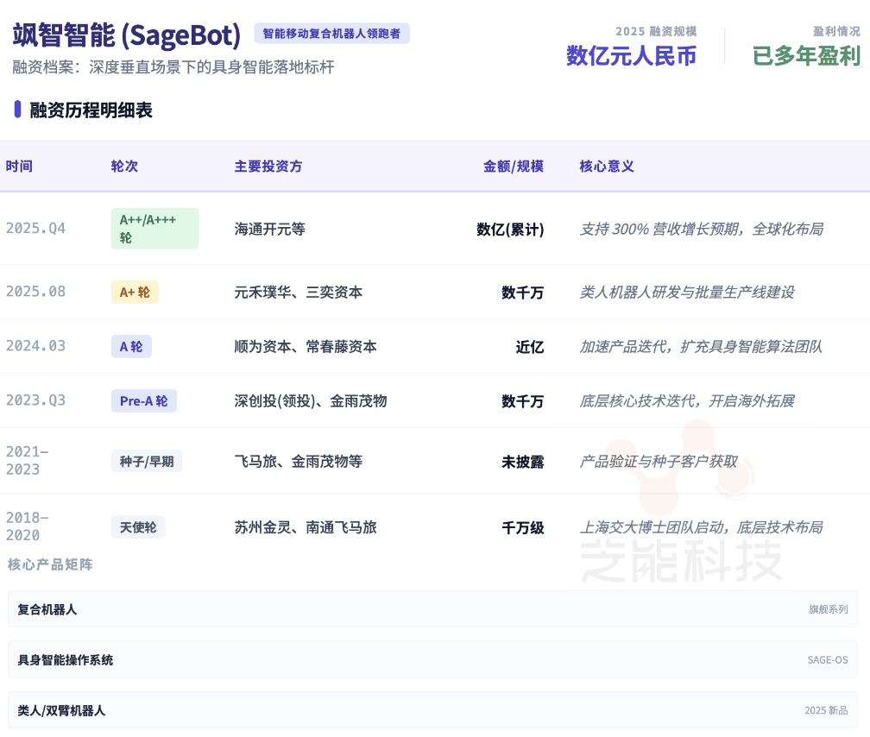Viewport: 870px width, 737px height.
Task: Expand the 具身智能操作系统 product row
Action: [432, 660]
